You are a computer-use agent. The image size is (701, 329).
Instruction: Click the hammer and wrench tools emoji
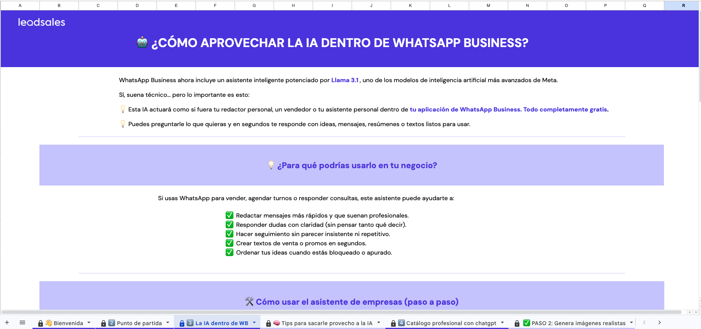coord(249,302)
